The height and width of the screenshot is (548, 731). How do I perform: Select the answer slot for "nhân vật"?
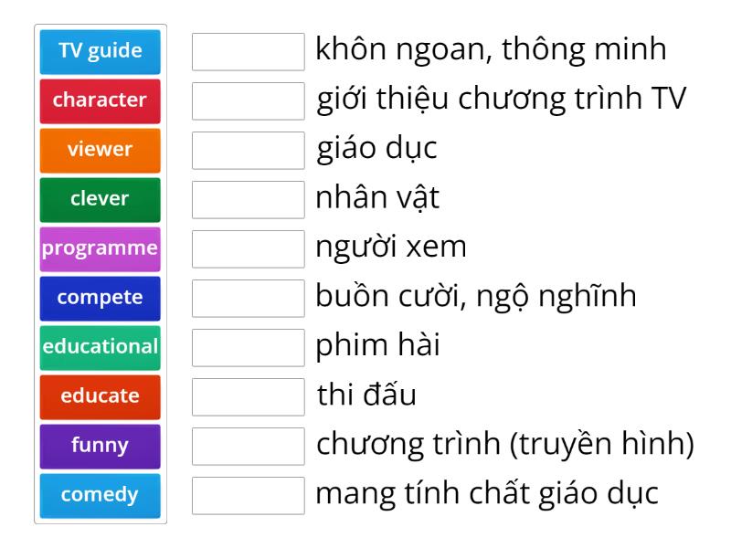pos(249,203)
